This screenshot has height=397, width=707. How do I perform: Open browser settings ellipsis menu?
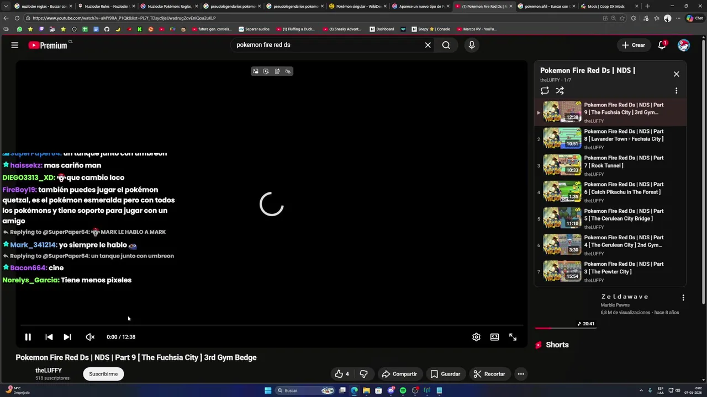point(679,18)
